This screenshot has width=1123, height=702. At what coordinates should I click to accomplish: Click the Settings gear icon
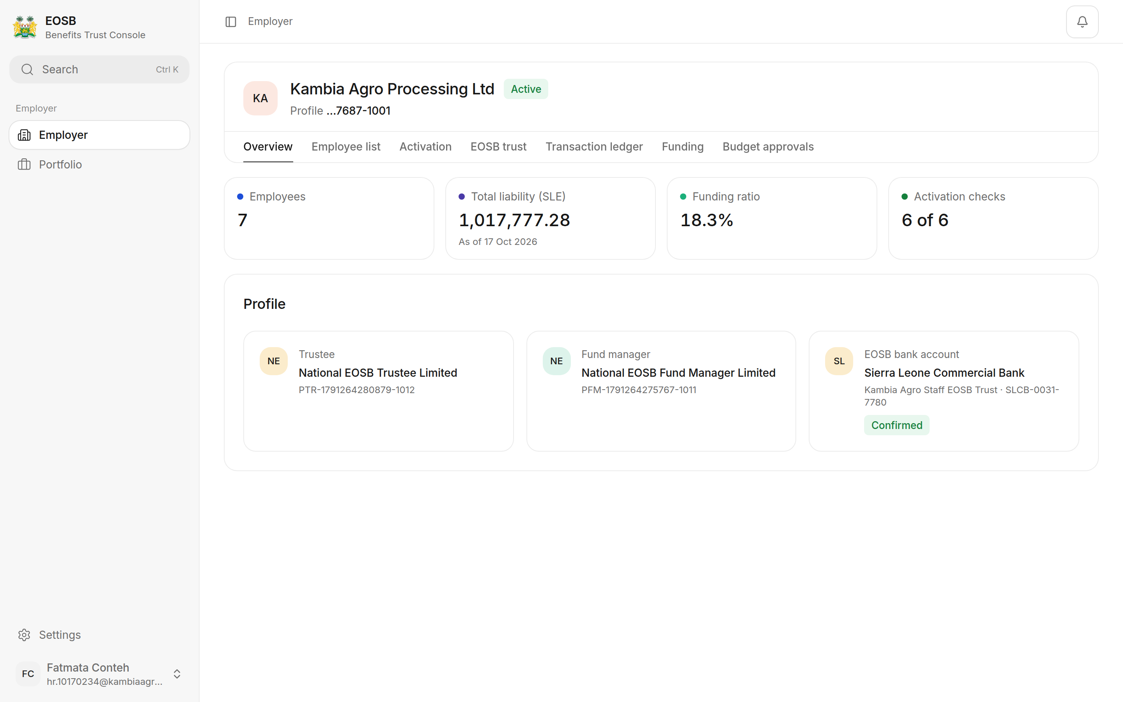coord(24,635)
